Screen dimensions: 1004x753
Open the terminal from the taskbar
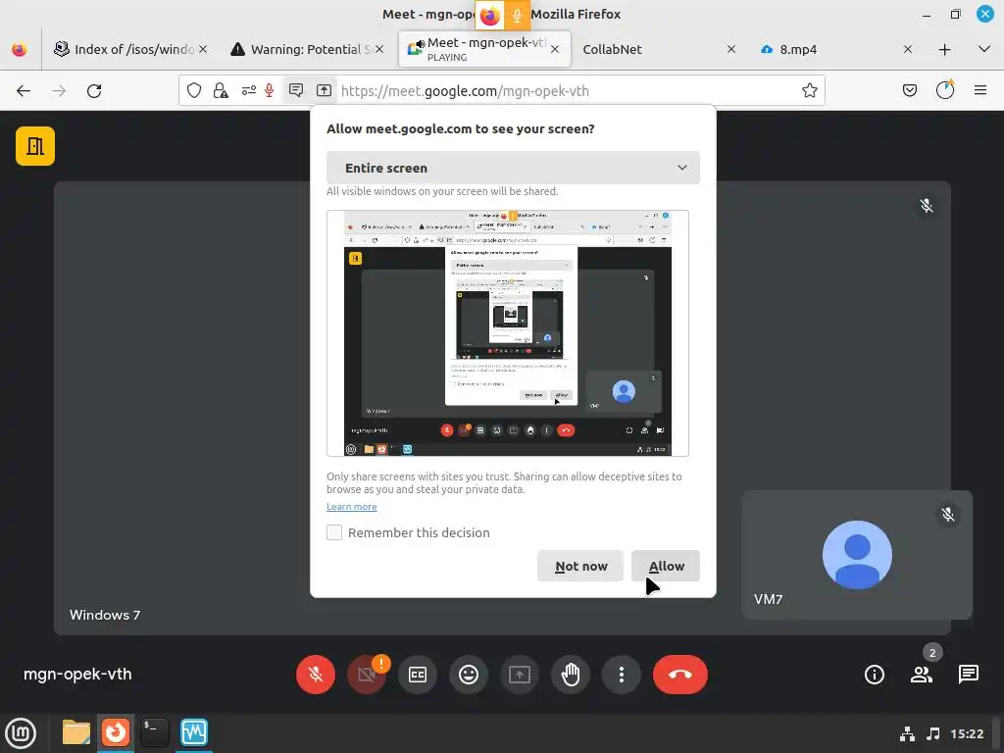click(x=154, y=733)
